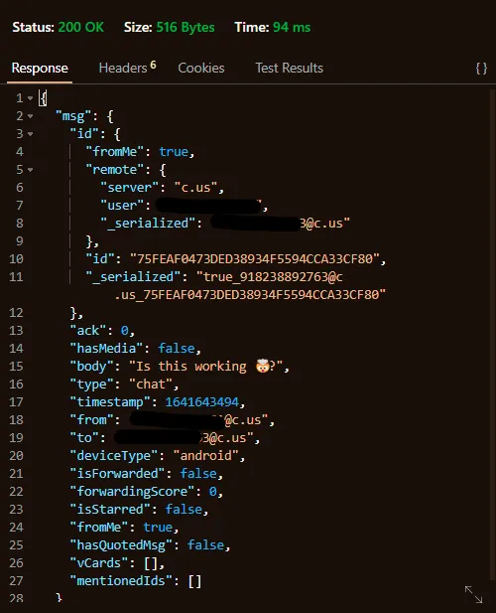Collapse the "msg" object fold arrow
This screenshot has width=496, height=613.
pyautogui.click(x=30, y=116)
